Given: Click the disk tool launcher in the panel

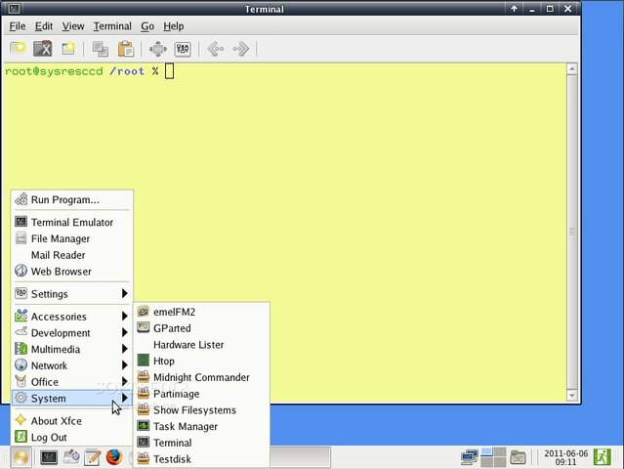Looking at the screenshot, I should (71, 457).
